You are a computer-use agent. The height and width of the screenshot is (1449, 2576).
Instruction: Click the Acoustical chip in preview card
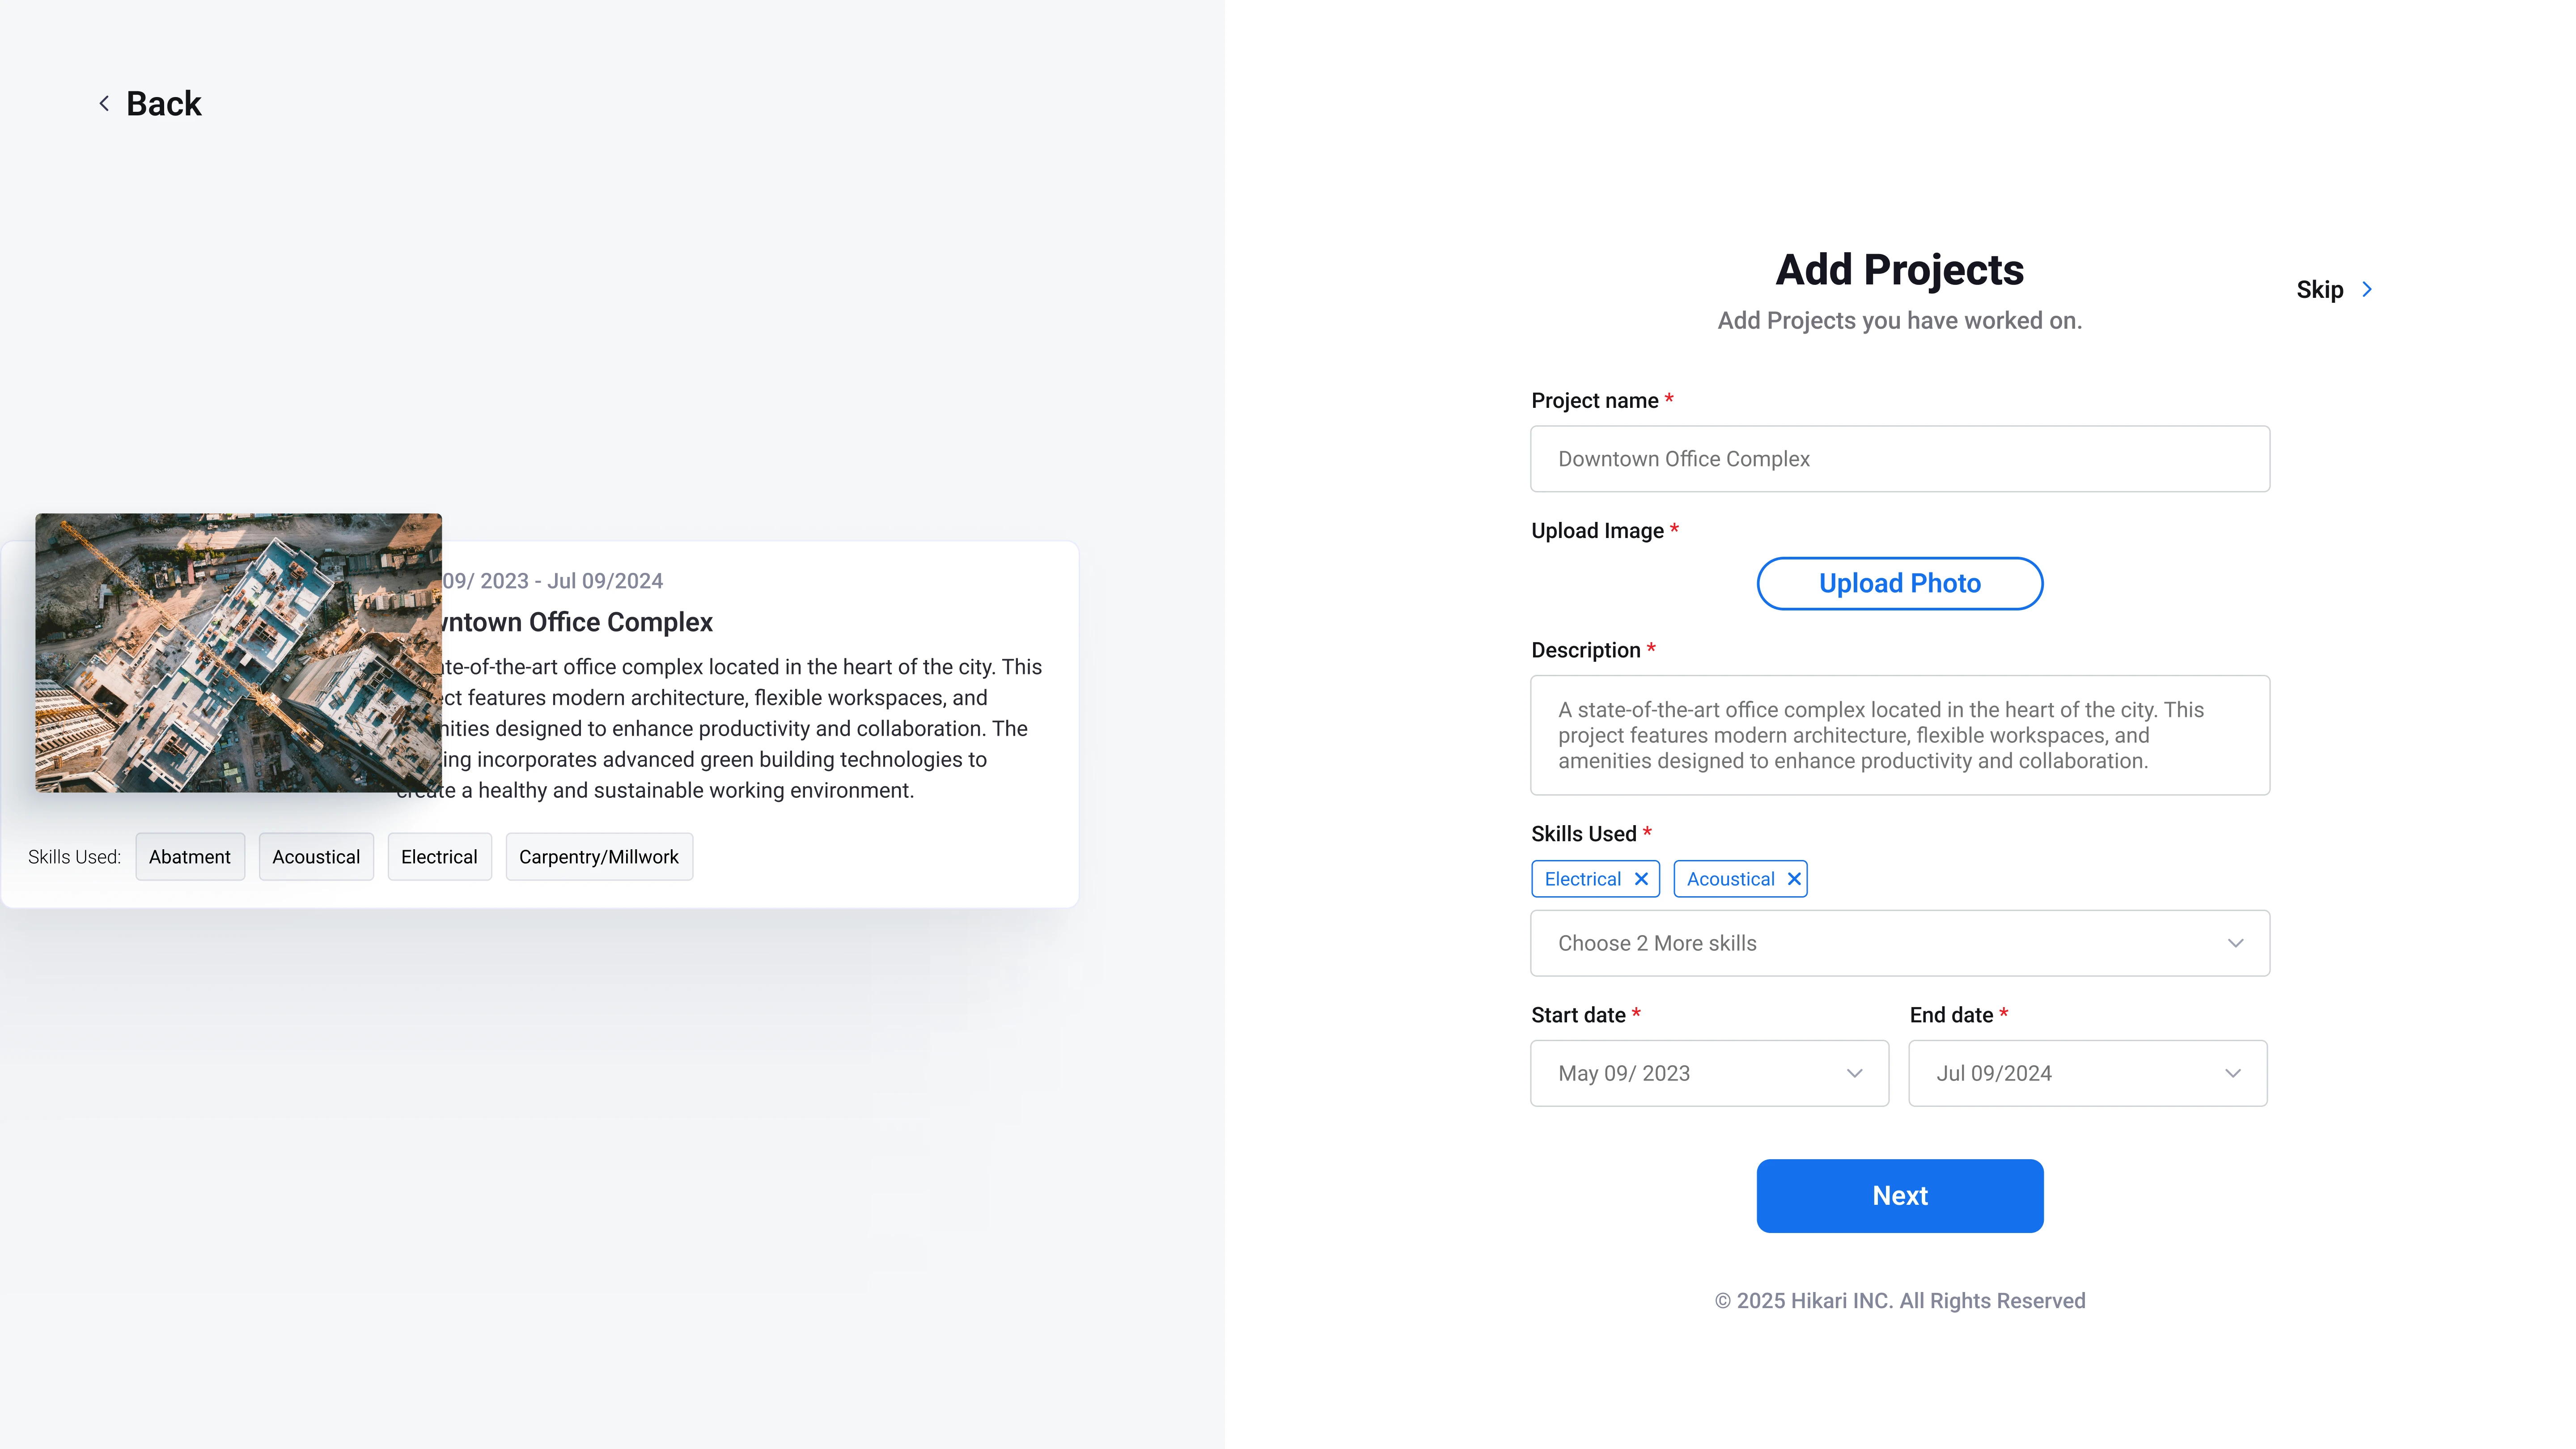tap(316, 857)
